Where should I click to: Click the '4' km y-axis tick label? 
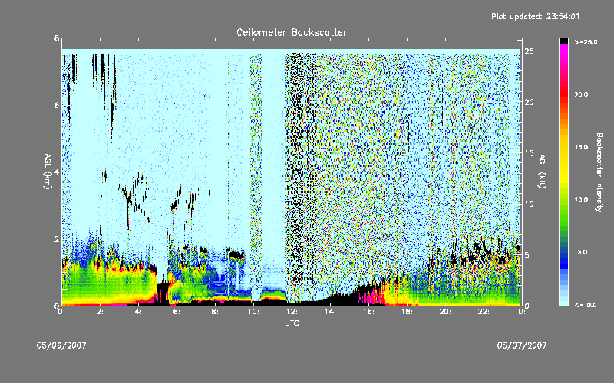click(57, 172)
